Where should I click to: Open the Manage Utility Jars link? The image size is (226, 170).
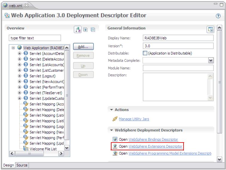[134, 119]
